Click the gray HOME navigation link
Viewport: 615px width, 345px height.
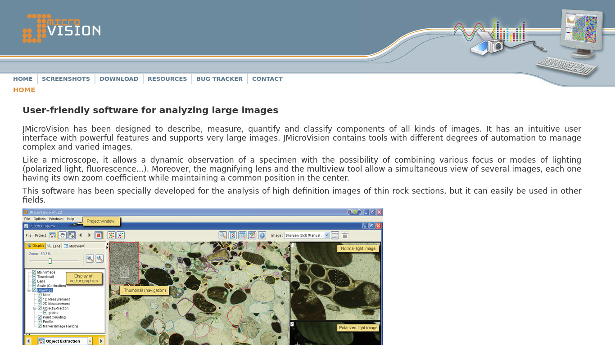coord(23,79)
